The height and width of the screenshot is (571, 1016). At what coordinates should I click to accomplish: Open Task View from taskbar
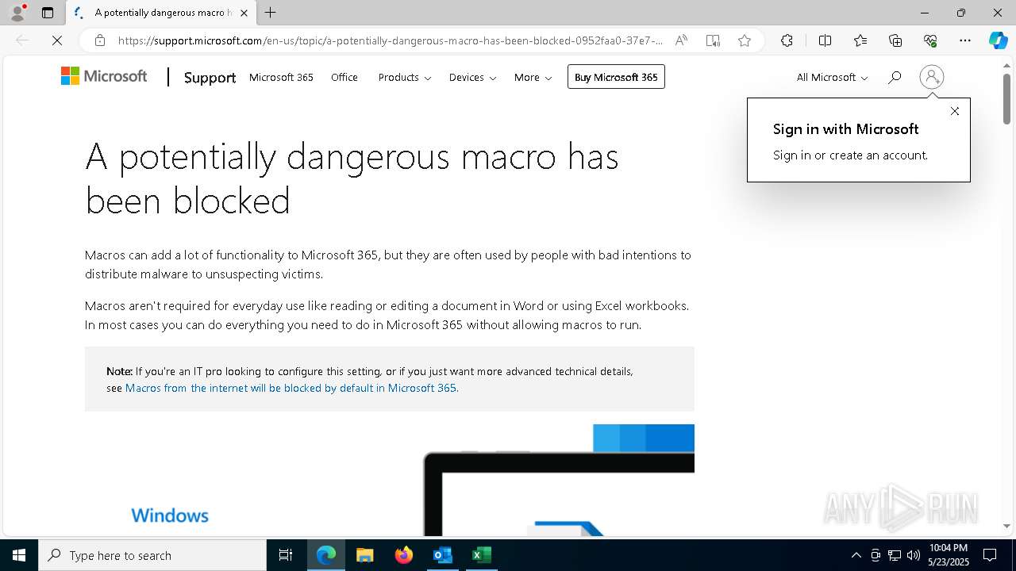tap(286, 555)
